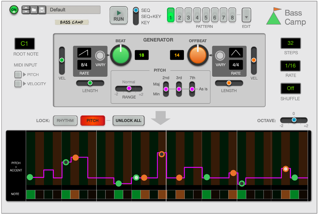Image resolution: width=318 pixels, height=214 pixels.
Task: Select pattern 5 button
Action: (x=206, y=15)
